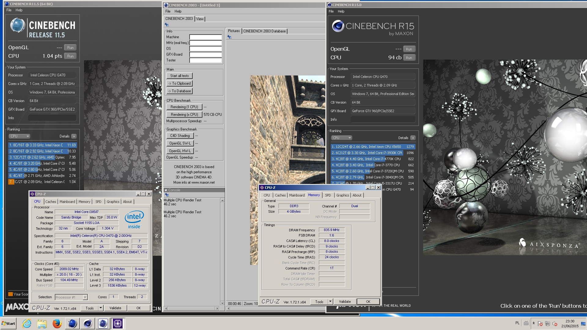Click the Tester input field
587x330 pixels.
(x=205, y=60)
